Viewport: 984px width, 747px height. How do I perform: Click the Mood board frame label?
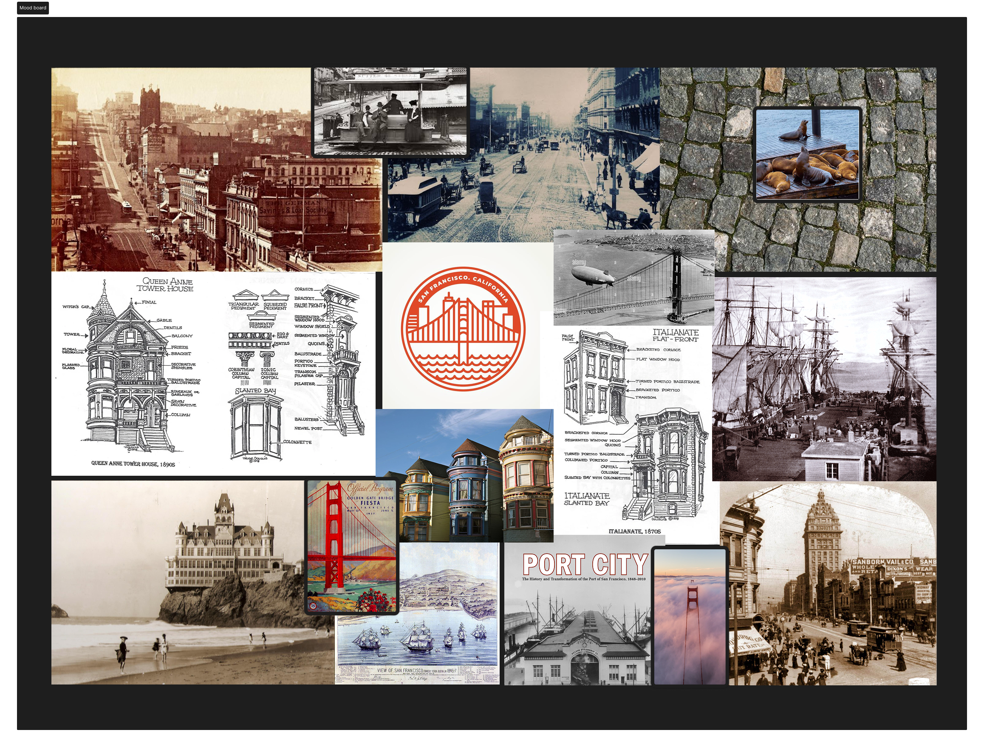click(x=32, y=8)
